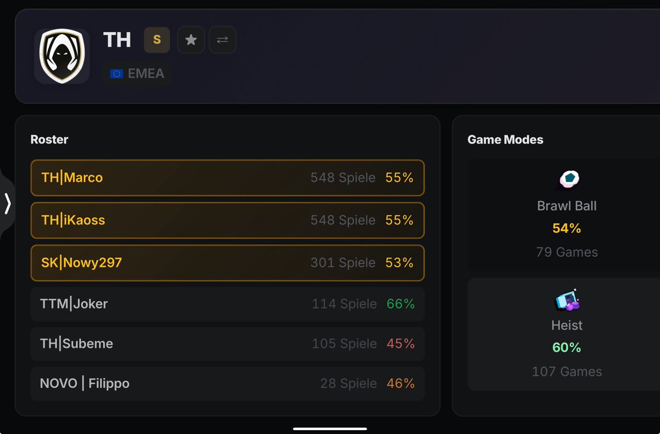Click the home indicator bar at bottom
660x434 pixels.
tap(330, 428)
